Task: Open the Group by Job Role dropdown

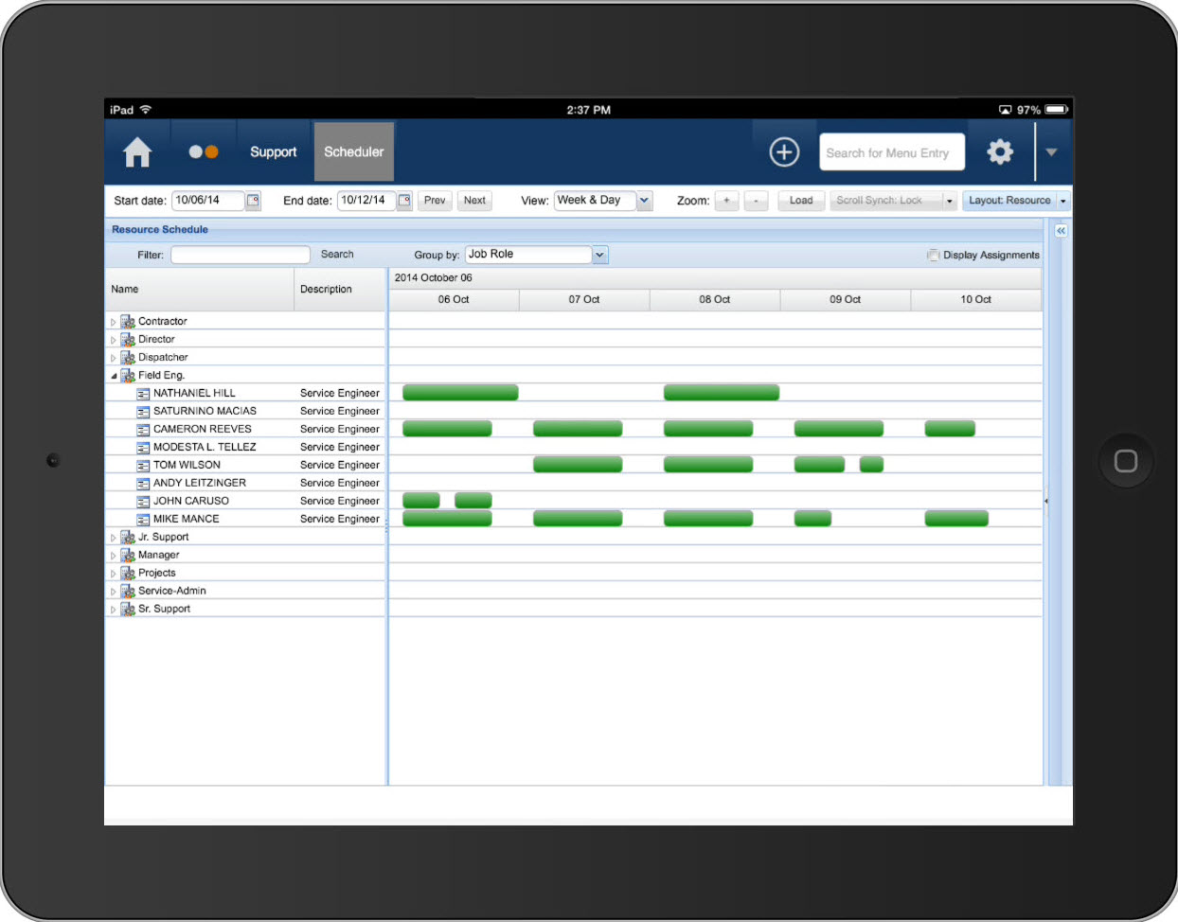Action: coord(599,254)
